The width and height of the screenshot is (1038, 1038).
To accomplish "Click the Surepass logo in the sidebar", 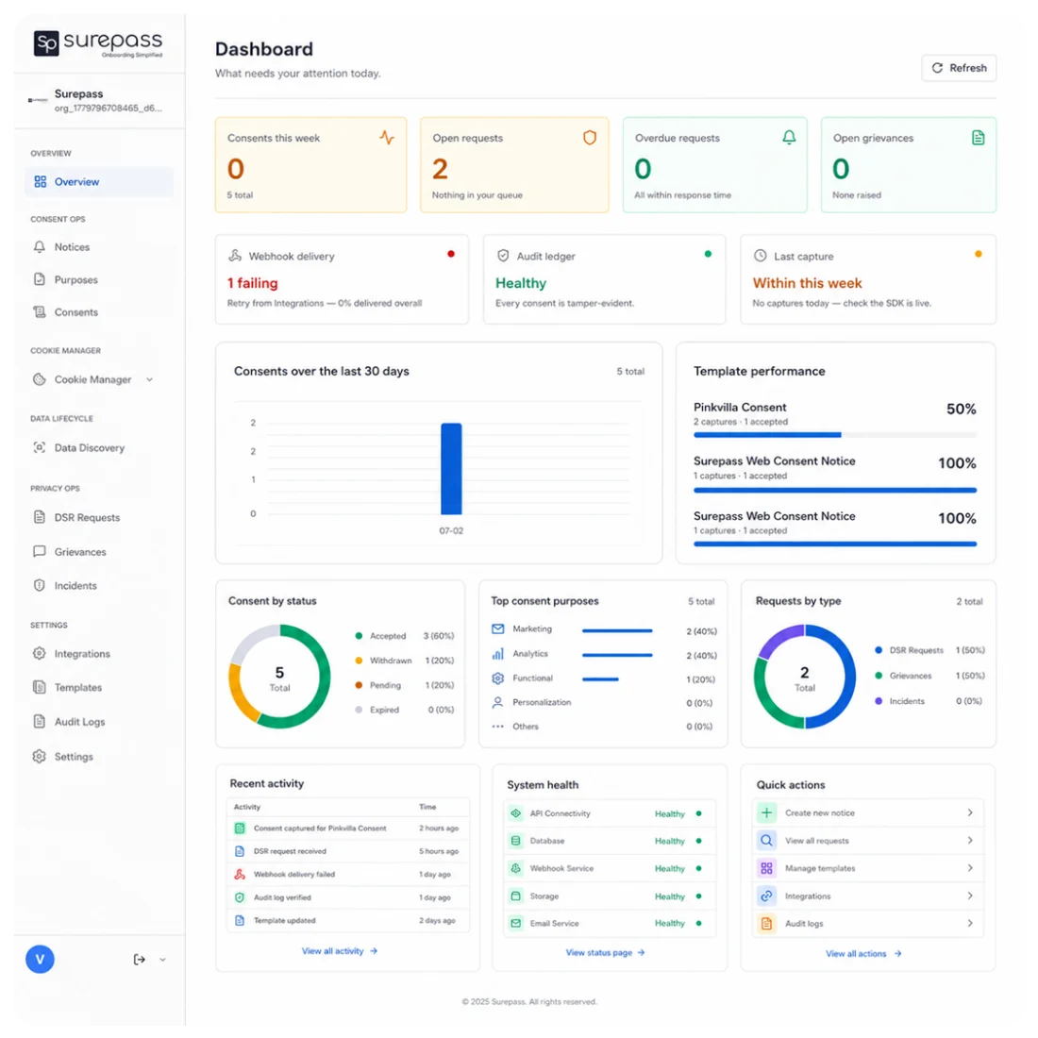I will click(x=98, y=44).
